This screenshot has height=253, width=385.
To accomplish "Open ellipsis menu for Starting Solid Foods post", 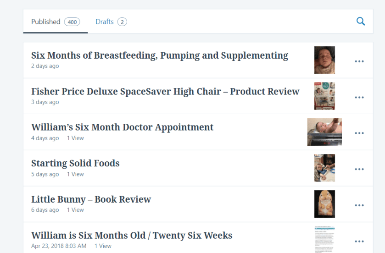I will point(359,169).
